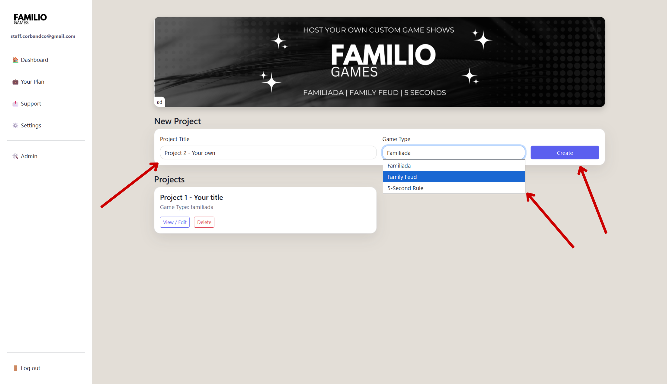This screenshot has height=384, width=667.
Task: Click the Dashboard house icon
Action: 15,60
